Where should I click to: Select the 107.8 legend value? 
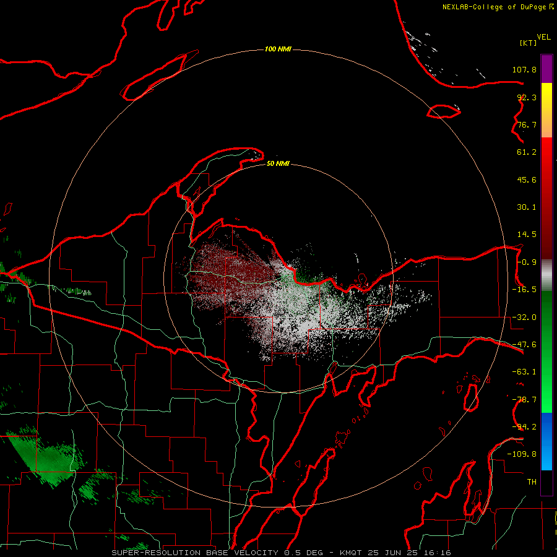(x=524, y=69)
